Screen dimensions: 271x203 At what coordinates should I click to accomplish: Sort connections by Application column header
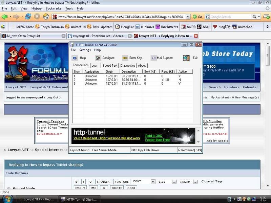click(93, 71)
